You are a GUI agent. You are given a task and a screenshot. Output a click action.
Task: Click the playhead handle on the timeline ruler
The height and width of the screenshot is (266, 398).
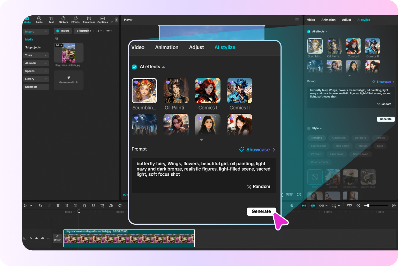(x=79, y=211)
